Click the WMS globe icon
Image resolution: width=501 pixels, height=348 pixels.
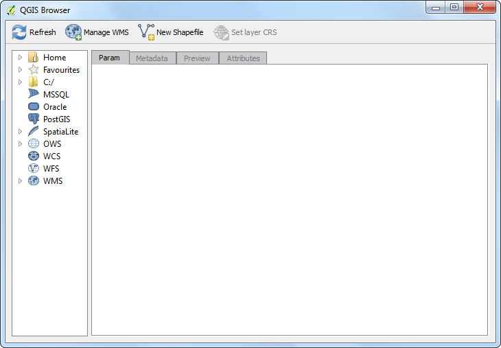tap(33, 181)
